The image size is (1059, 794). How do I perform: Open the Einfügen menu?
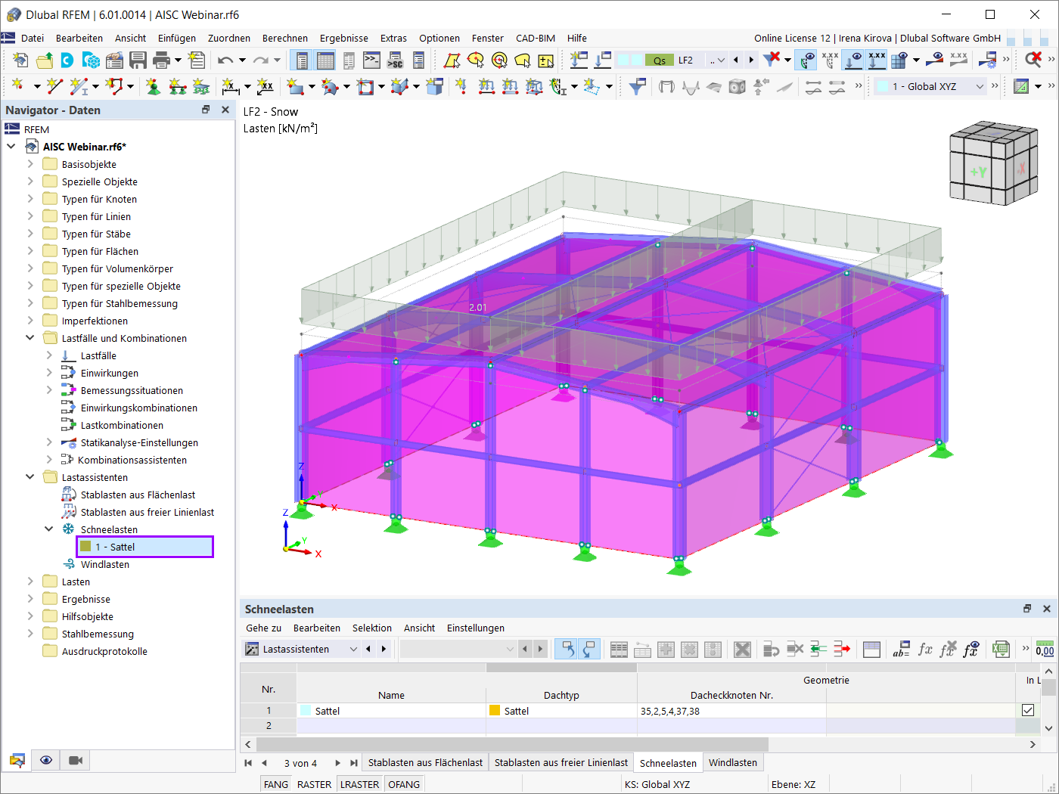click(x=177, y=38)
